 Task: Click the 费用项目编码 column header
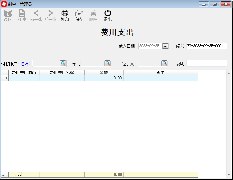click(24, 72)
